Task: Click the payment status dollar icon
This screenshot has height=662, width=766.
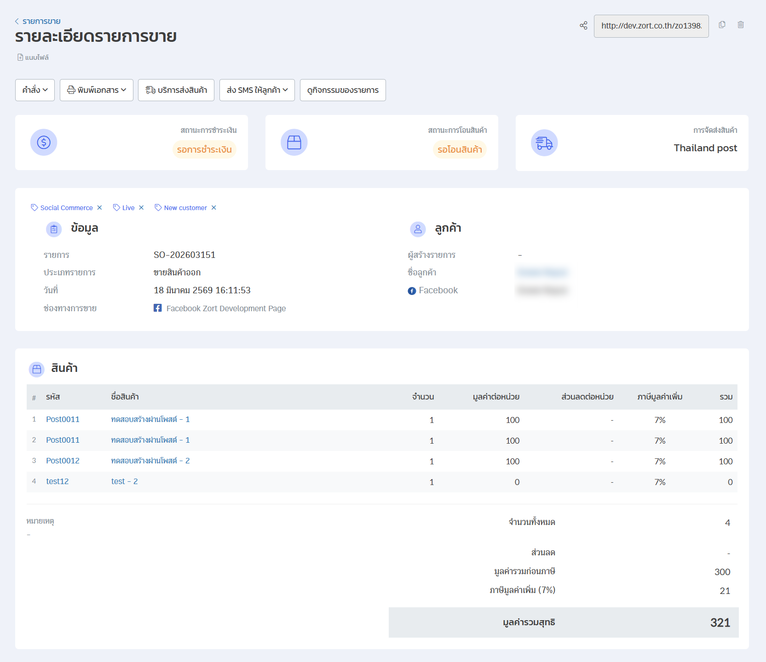Action: 44,143
